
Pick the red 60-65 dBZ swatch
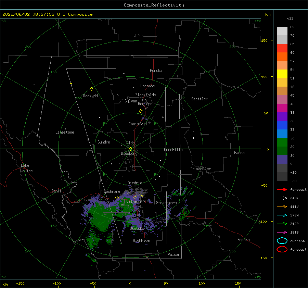[x=282, y=48]
